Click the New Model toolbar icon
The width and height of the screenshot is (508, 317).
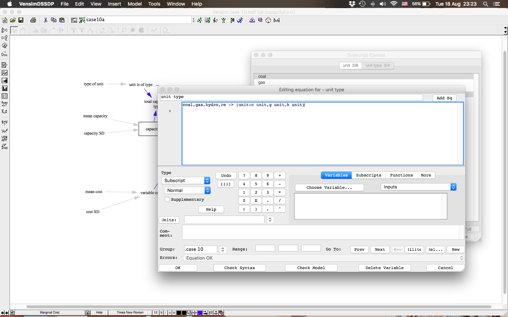click(x=5, y=20)
